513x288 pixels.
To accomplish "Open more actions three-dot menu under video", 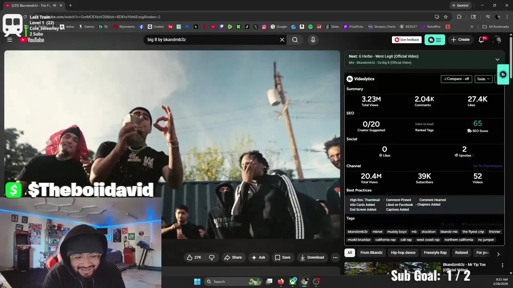I will coord(335,258).
